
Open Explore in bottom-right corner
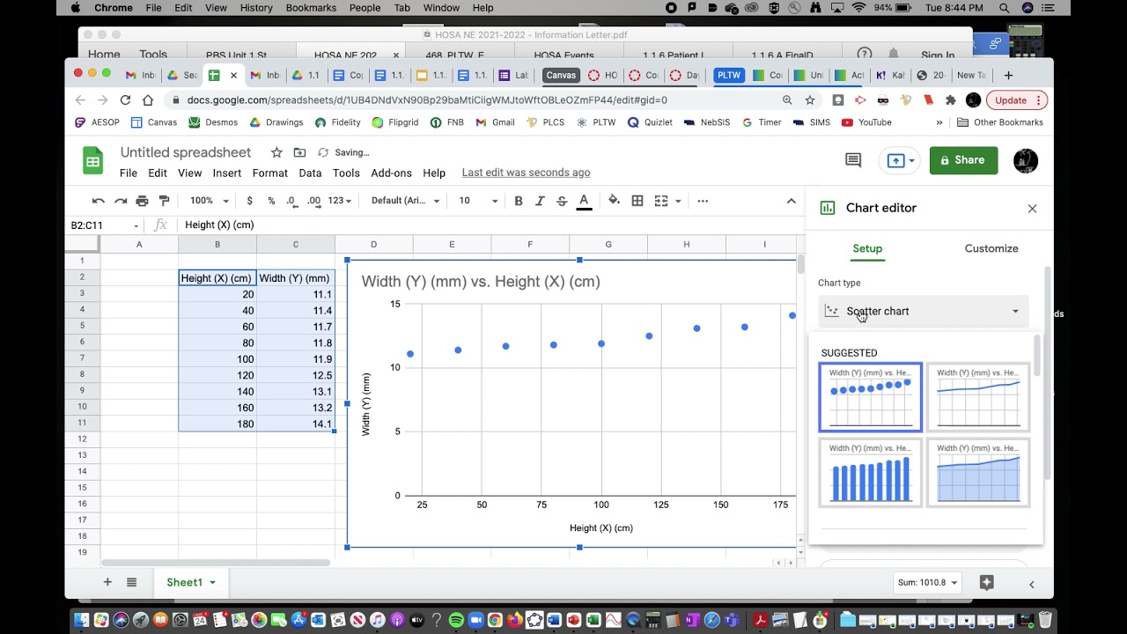click(986, 582)
